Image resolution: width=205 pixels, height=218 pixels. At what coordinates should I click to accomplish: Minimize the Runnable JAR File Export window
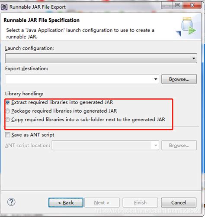point(167,6)
